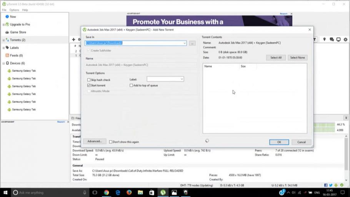Uncheck the Start torrent checkbox
This screenshot has width=350, height=197.
tap(89, 85)
